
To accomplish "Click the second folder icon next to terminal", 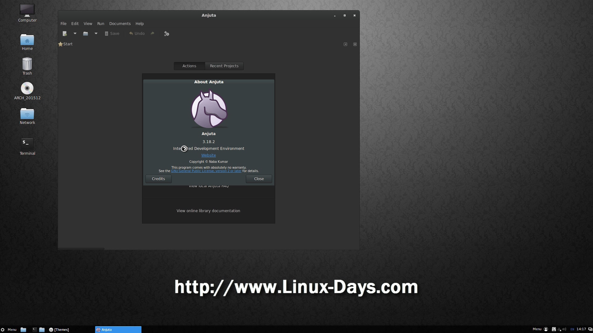I will (x=42, y=330).
